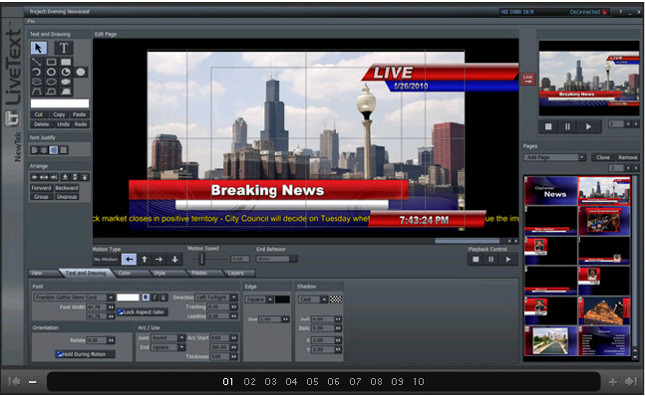Align selected objects to top in Arrange
This screenshot has width=645, height=396.
click(x=85, y=177)
